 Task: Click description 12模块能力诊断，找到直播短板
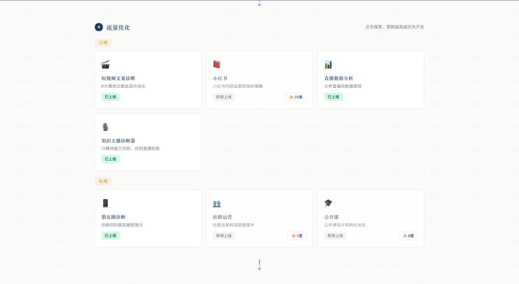(x=130, y=148)
